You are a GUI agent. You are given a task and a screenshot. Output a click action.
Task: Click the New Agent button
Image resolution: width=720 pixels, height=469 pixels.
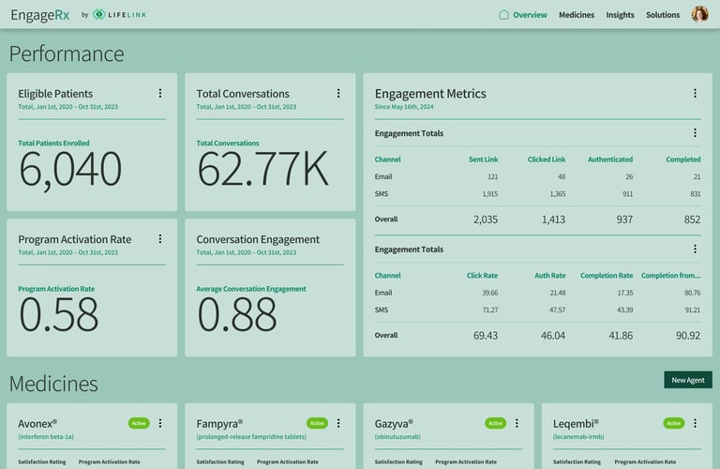click(x=688, y=380)
